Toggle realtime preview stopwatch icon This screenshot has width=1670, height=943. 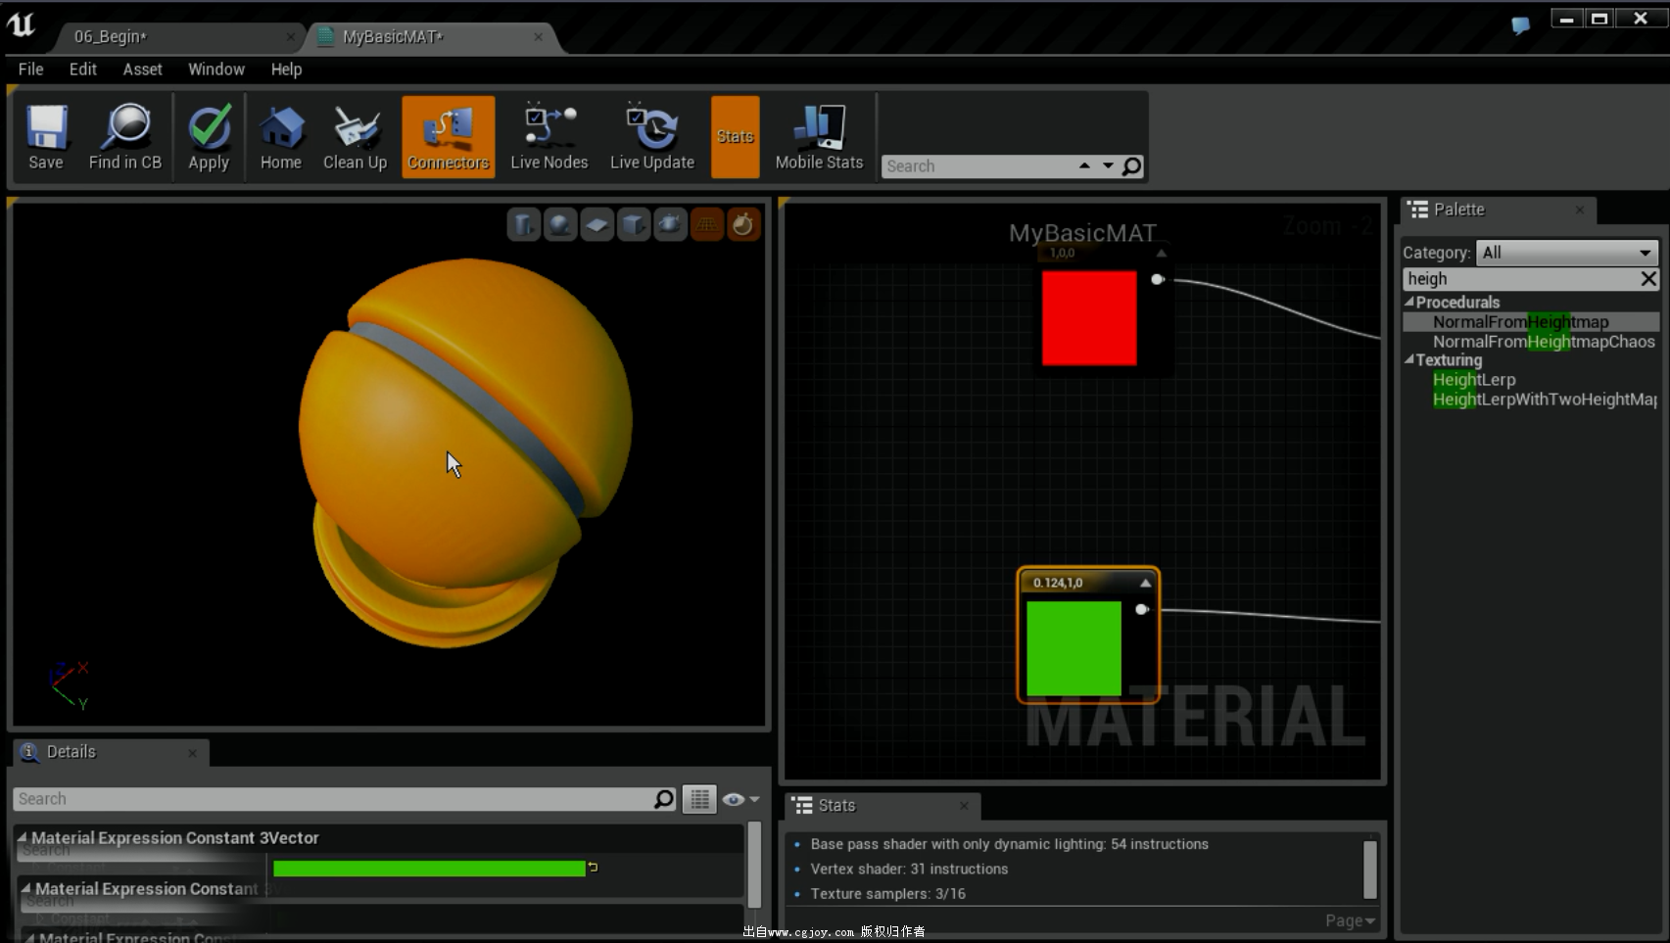(743, 225)
